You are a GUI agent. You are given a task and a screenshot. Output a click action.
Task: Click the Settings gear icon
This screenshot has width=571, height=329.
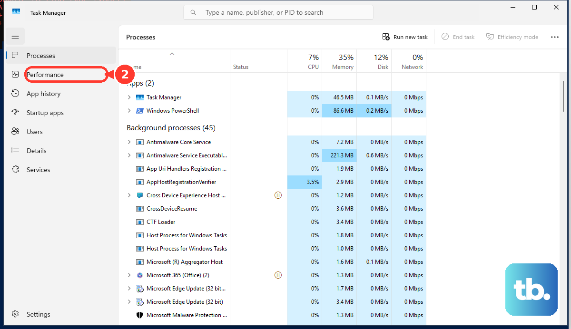click(15, 314)
